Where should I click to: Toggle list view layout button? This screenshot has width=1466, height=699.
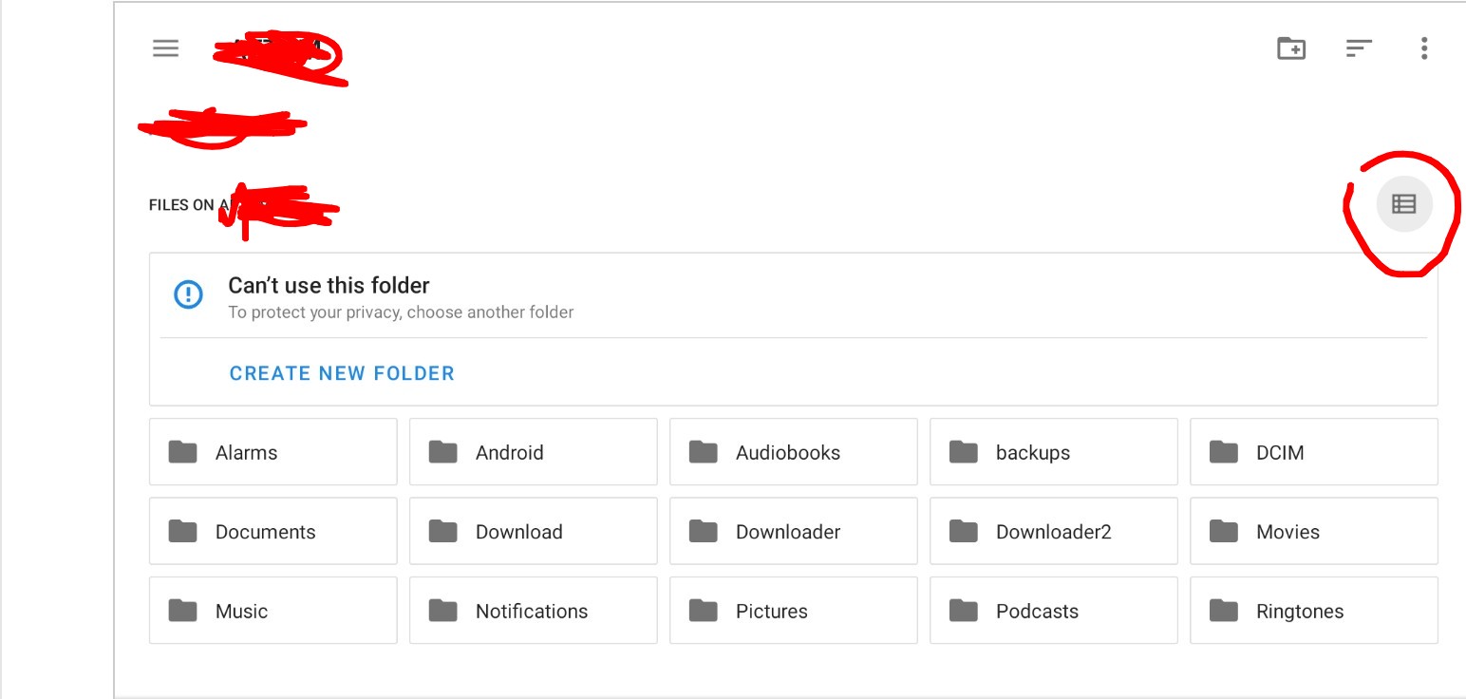coord(1403,204)
